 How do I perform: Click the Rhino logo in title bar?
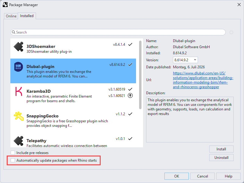click(5, 5)
